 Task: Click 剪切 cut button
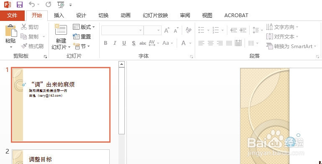tap(30, 27)
